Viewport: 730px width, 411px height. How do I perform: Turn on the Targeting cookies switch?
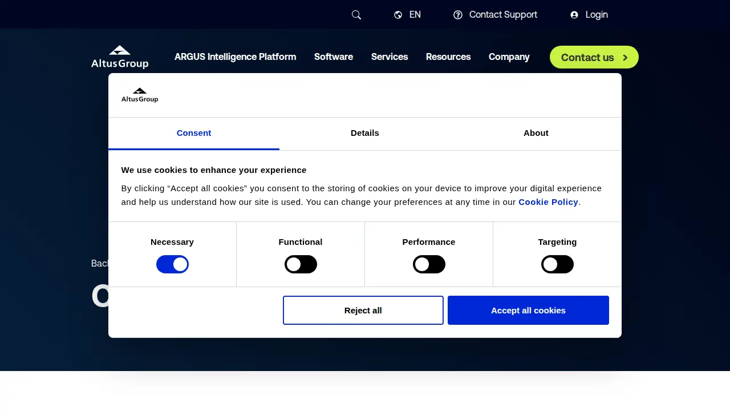[x=557, y=264]
